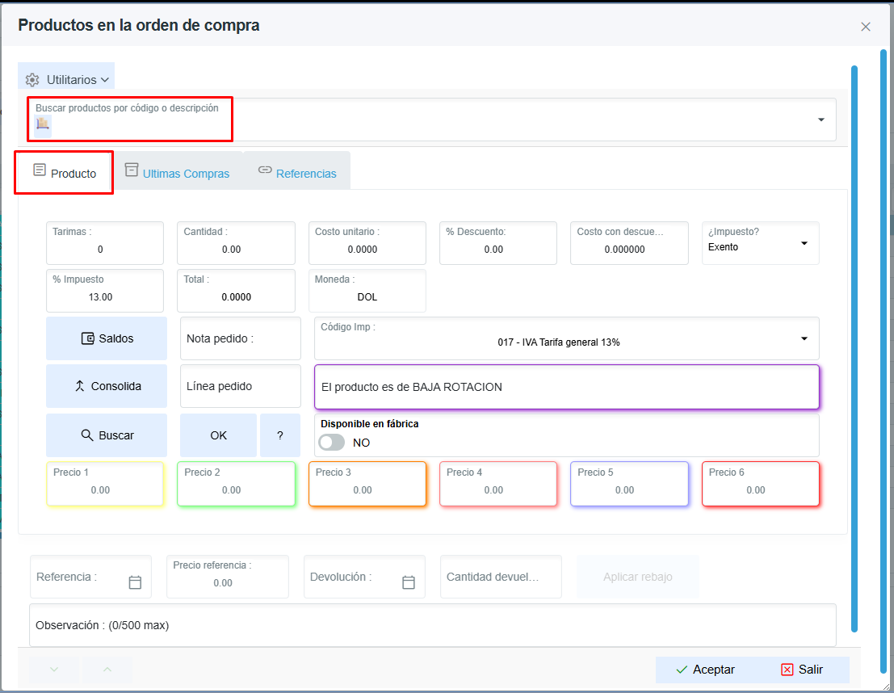Toggle the Disponible en fábrica switch

pyautogui.click(x=331, y=443)
